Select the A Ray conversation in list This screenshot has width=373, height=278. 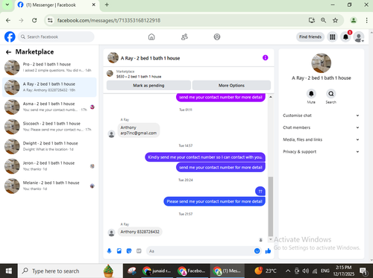coord(49,87)
